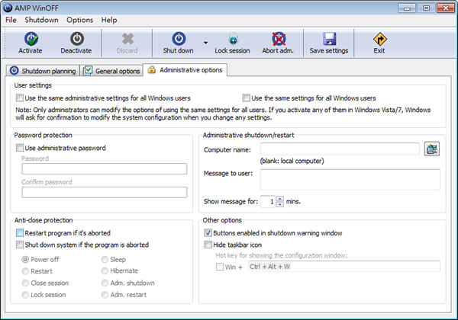Screen dimensions: 458x320
Task: Select the Hibernate radio button
Action: coord(105,270)
